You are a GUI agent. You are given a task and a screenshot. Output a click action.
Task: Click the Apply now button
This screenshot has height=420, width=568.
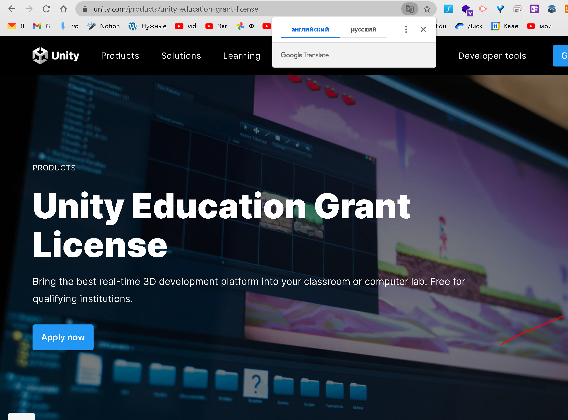pyautogui.click(x=63, y=337)
